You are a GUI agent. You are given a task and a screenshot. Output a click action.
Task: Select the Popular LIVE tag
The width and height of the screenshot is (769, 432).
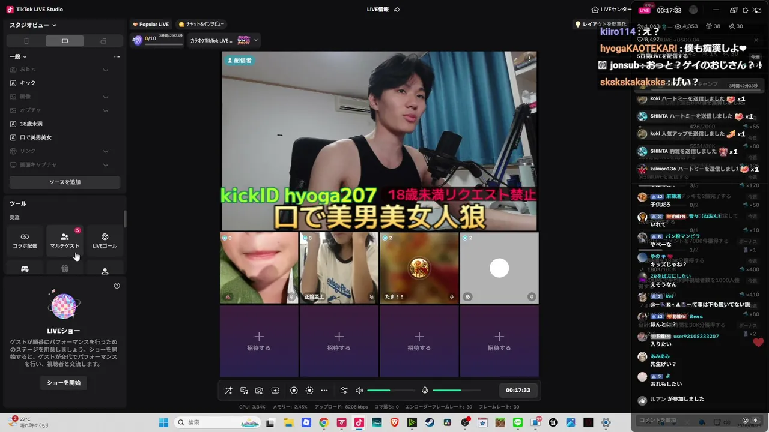(x=151, y=25)
